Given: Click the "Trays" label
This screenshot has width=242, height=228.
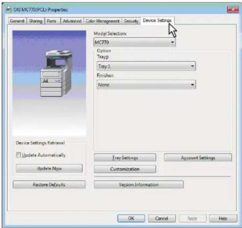Looking at the screenshot, I should [x=103, y=57].
